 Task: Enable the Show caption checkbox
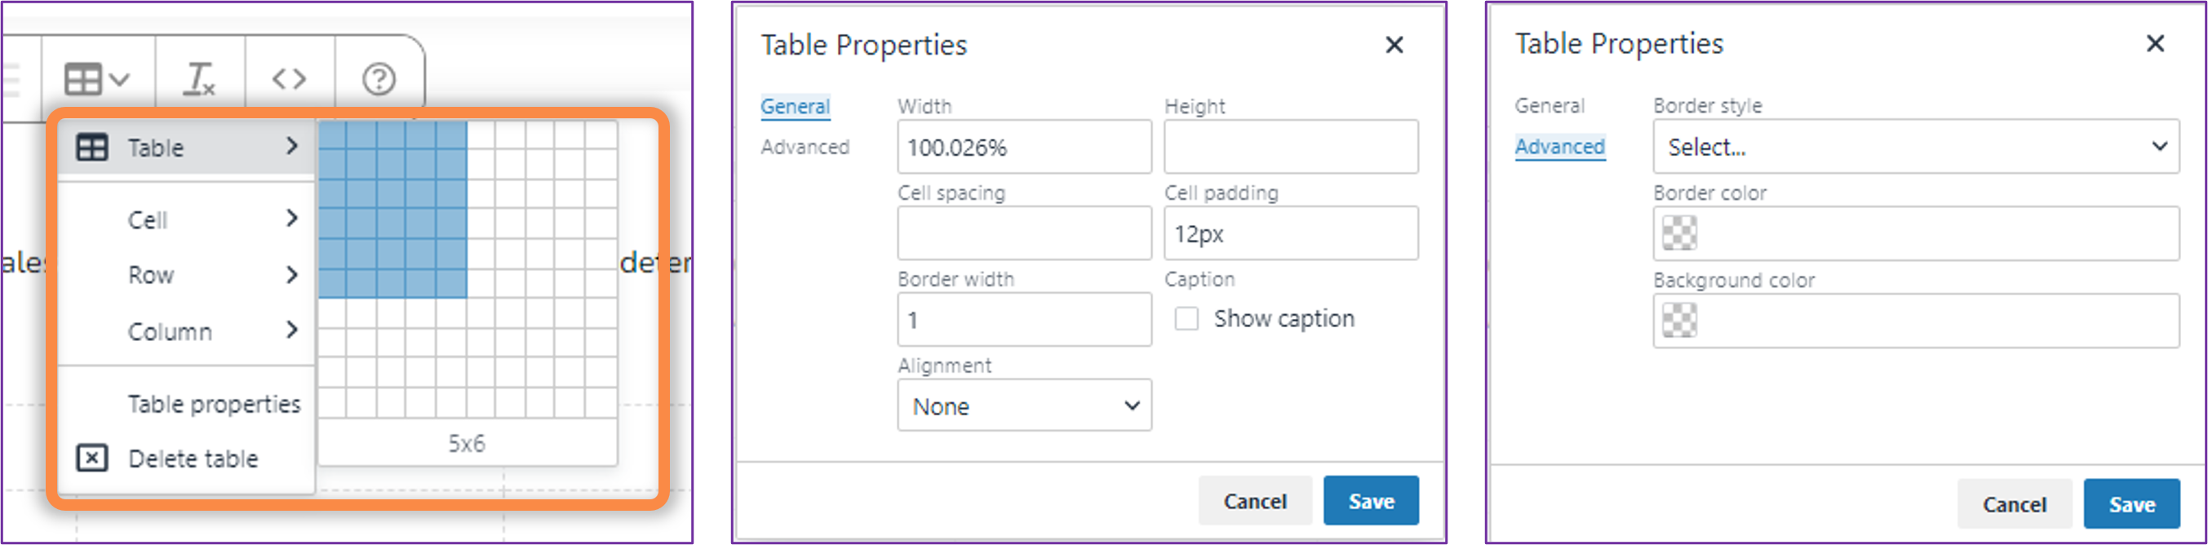(x=1186, y=319)
